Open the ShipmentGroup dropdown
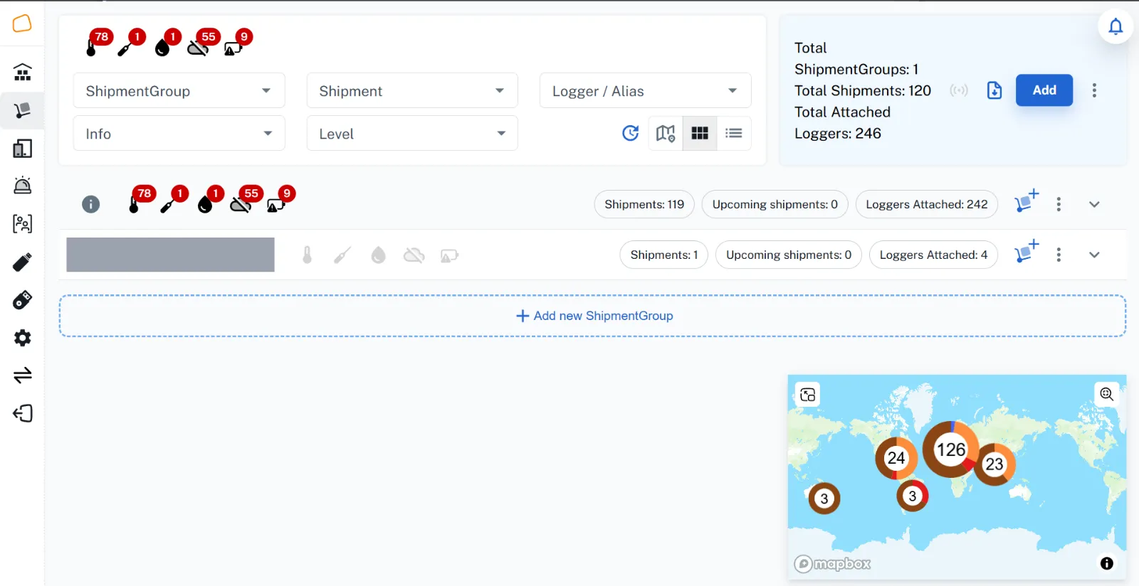This screenshot has height=586, width=1139. [179, 90]
